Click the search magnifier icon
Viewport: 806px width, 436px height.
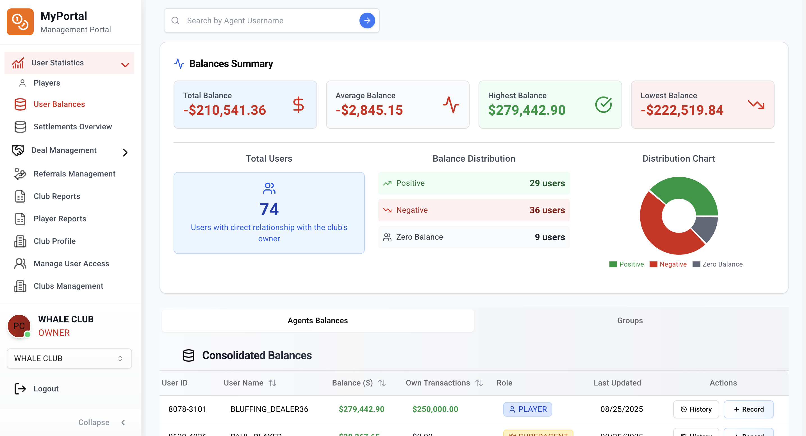[x=175, y=21]
